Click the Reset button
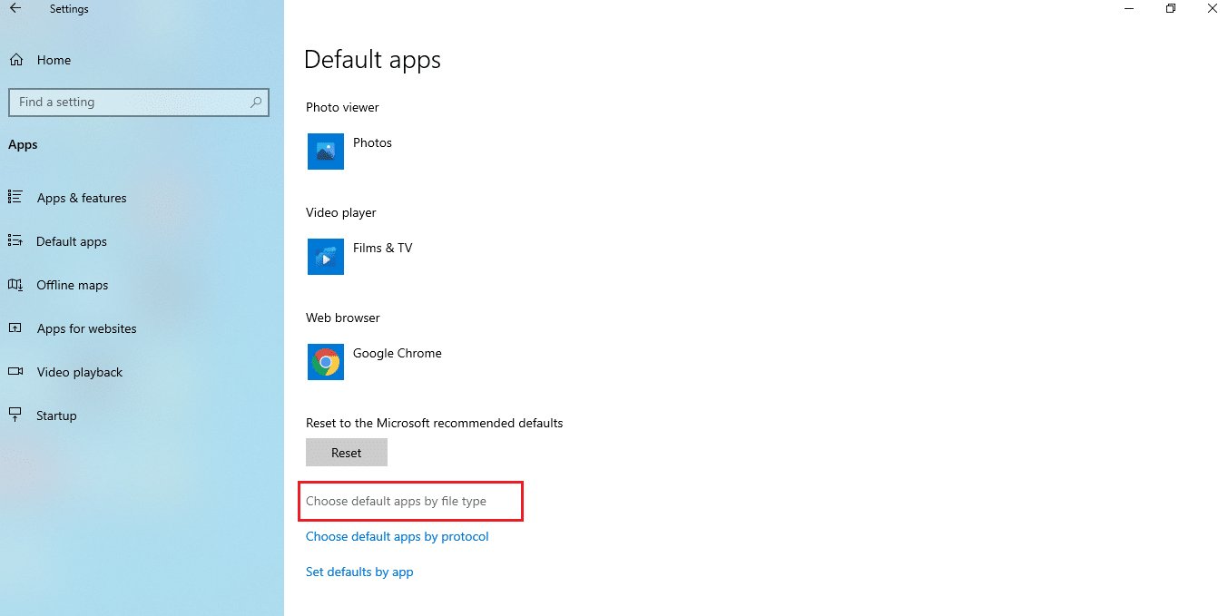The height and width of the screenshot is (616, 1228). point(347,453)
